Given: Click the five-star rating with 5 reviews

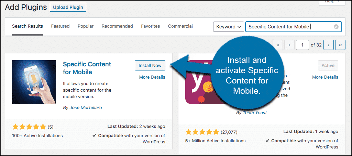Looking at the screenshot, I should pyautogui.click(x=29, y=127).
